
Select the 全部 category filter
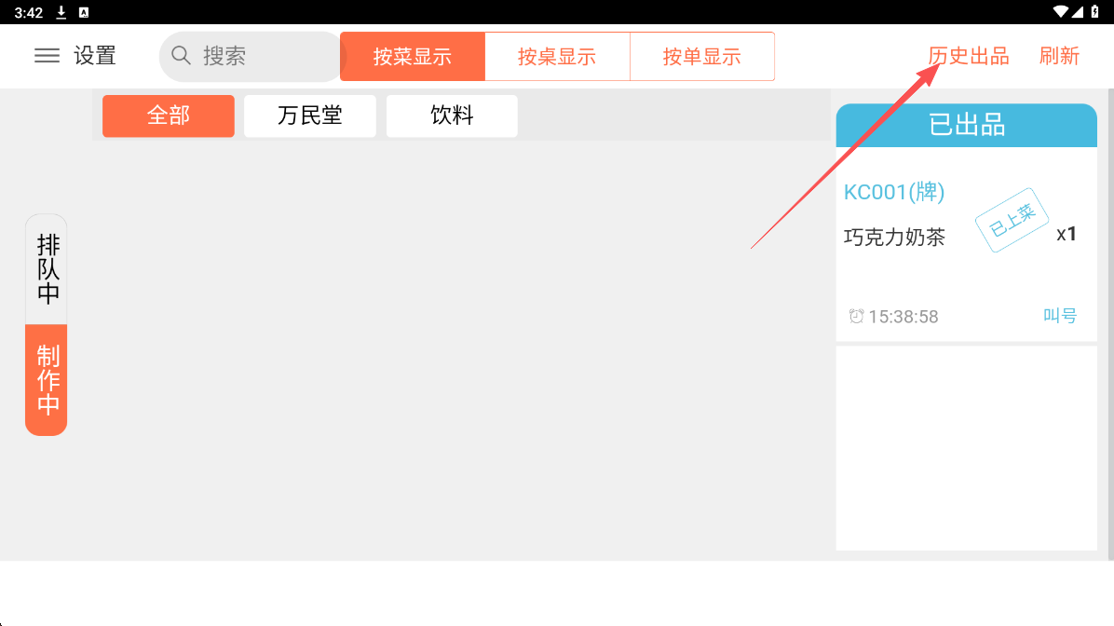click(x=169, y=116)
